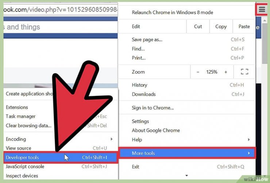Expand the More tools submenu
The image size is (270, 183).
tap(187, 153)
